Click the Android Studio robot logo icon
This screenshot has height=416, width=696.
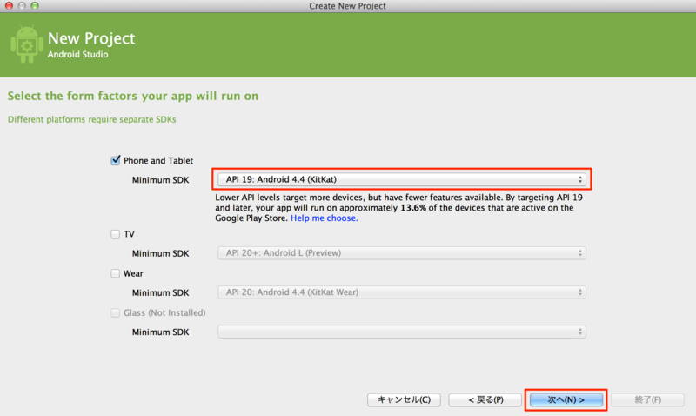(x=27, y=44)
